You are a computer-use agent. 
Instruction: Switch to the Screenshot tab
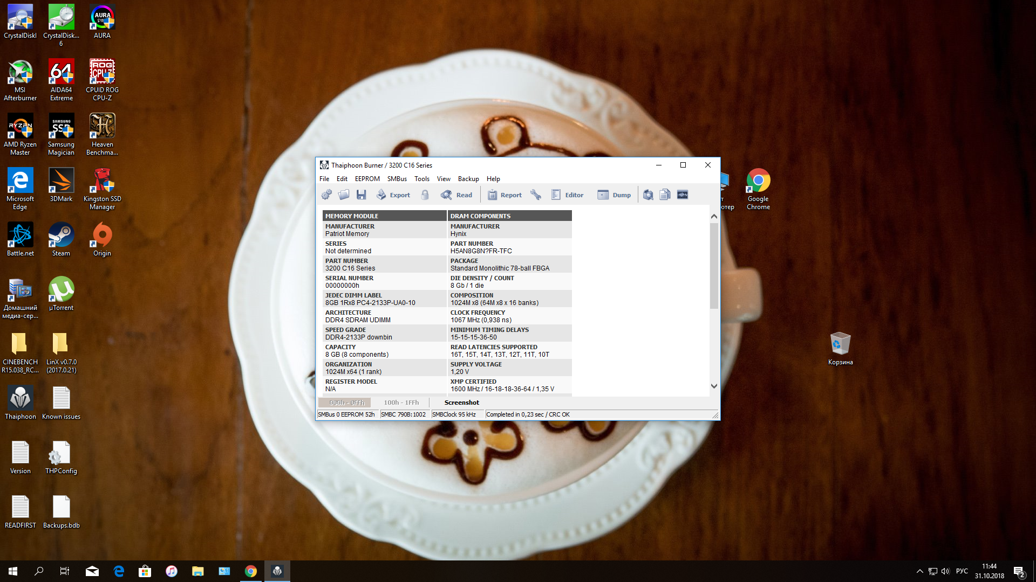coord(461,403)
